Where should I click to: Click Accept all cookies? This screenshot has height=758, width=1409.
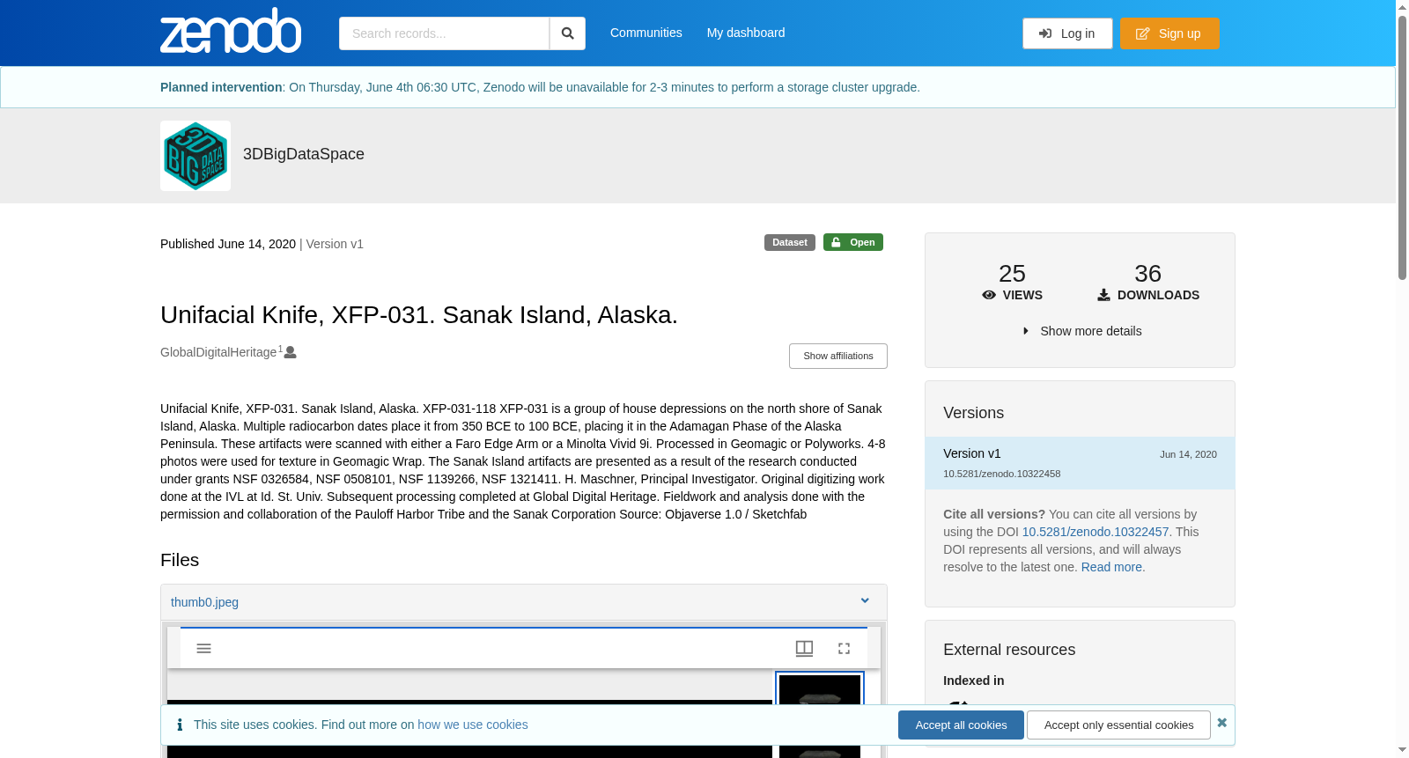pos(961,725)
